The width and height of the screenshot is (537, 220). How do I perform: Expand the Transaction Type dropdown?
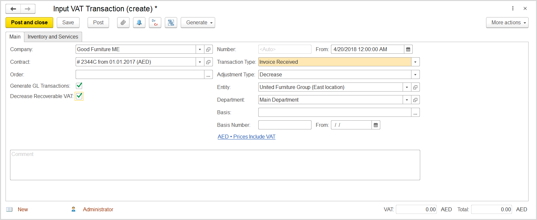click(x=415, y=62)
